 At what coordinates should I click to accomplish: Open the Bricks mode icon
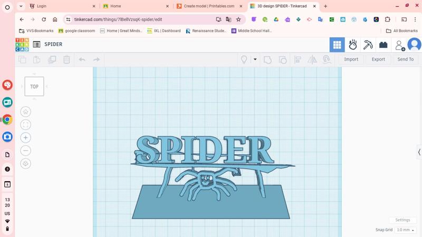coord(383,45)
